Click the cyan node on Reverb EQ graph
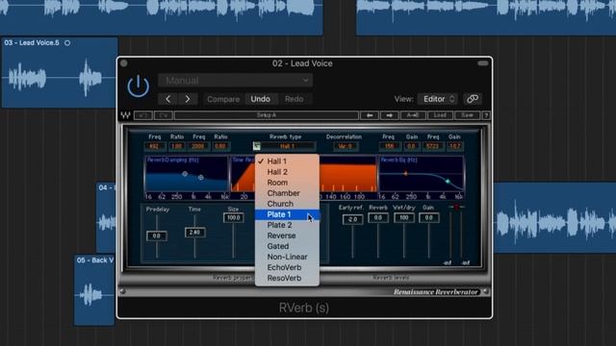Screen dimensions: 616x346 [x=448, y=182]
